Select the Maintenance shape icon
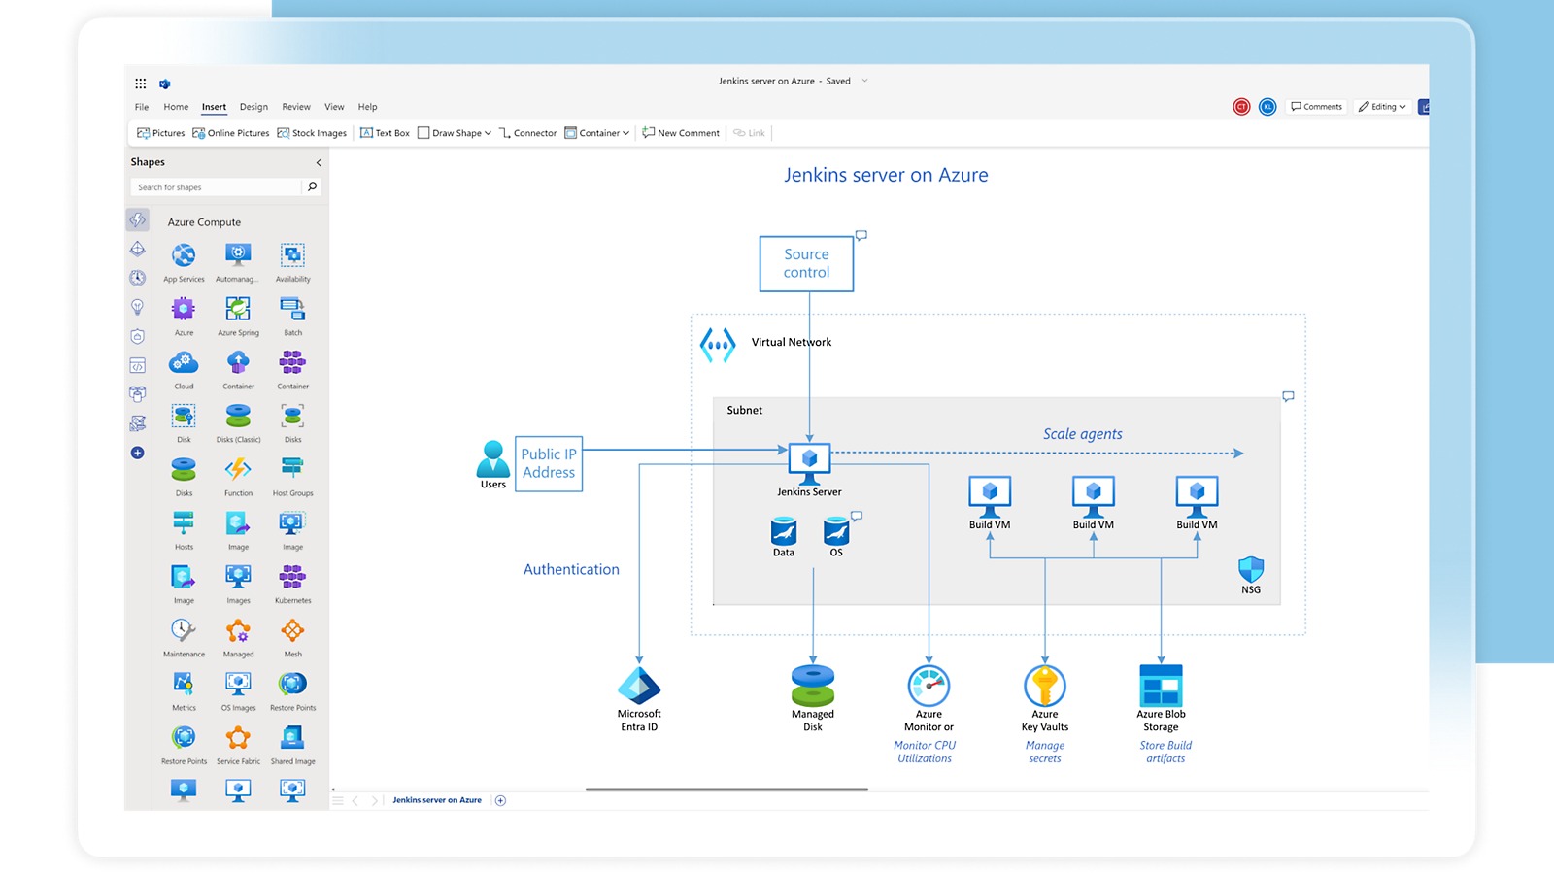The height and width of the screenshot is (874, 1554). [184, 630]
